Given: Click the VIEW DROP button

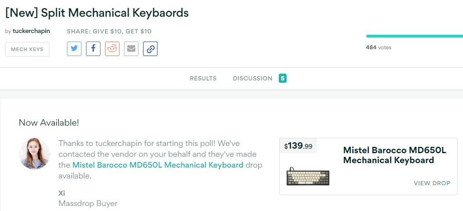Looking at the screenshot, I should point(432,183).
